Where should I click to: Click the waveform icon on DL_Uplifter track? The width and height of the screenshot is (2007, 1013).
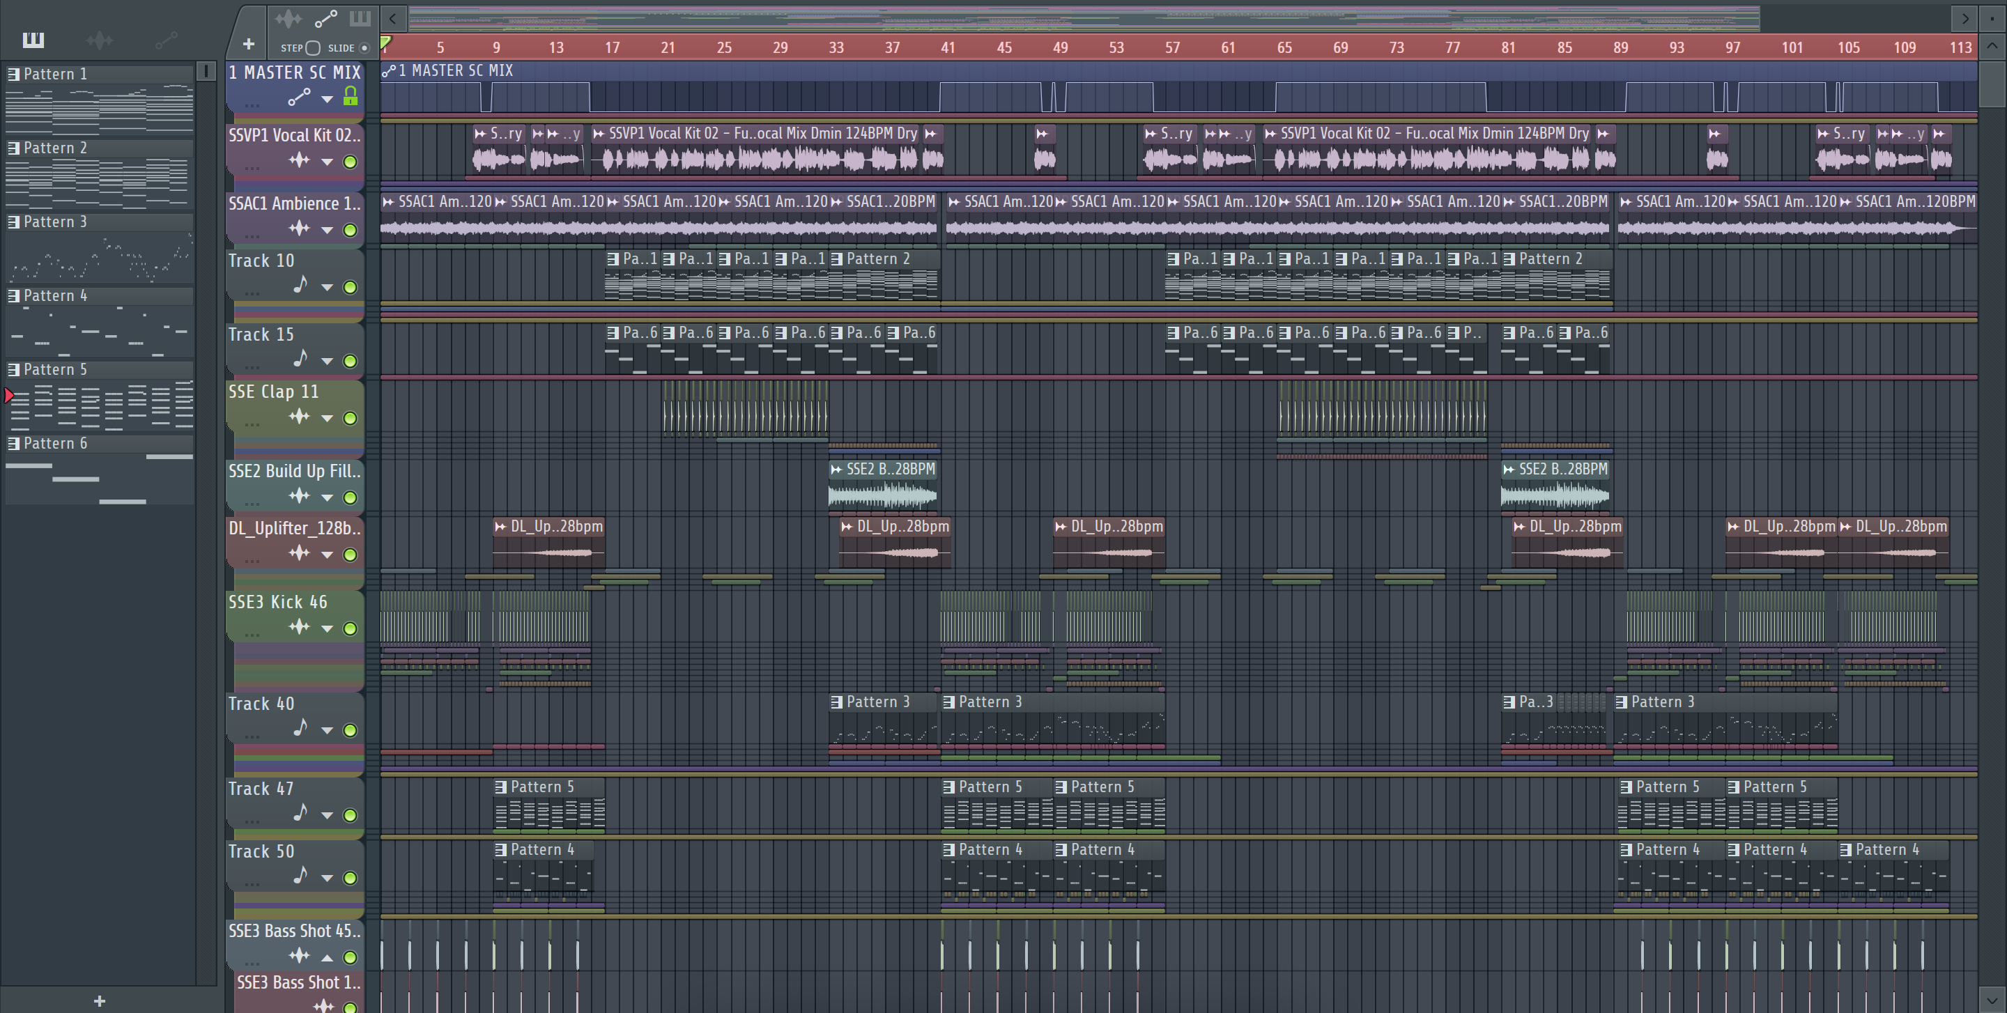coord(299,552)
